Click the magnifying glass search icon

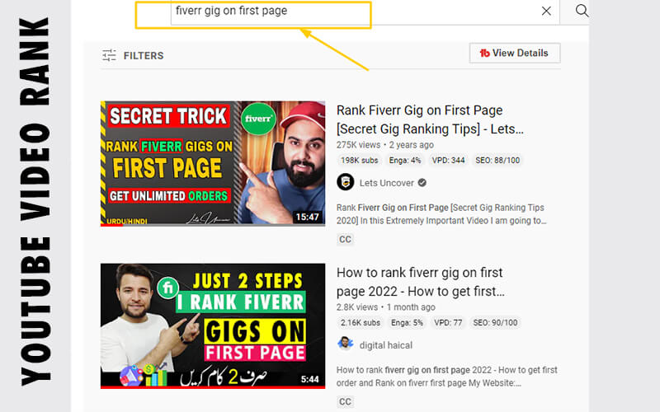pos(582,11)
